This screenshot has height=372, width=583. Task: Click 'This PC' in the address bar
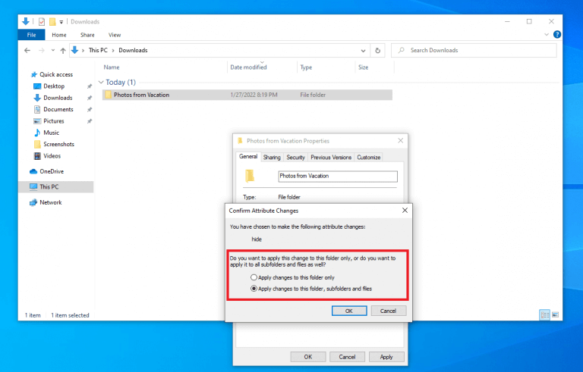[x=98, y=50]
